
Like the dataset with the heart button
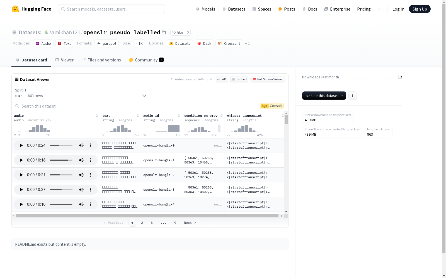(x=178, y=32)
